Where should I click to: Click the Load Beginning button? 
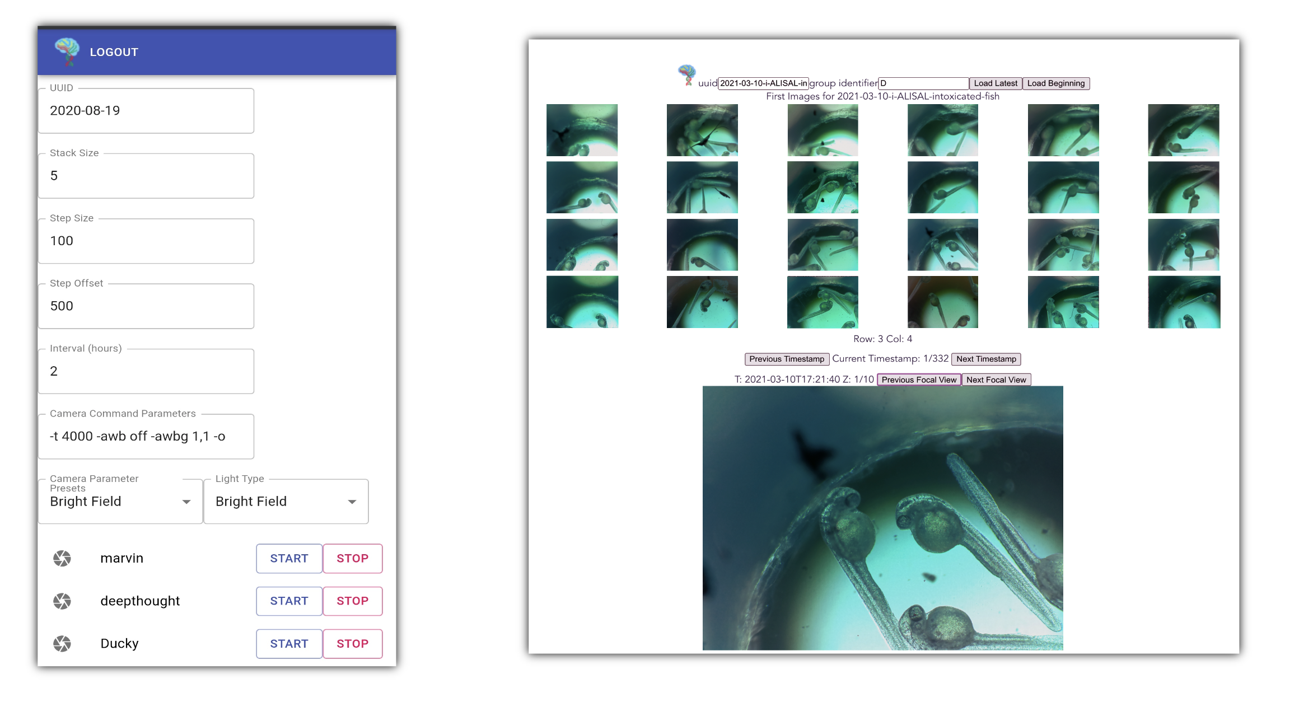pos(1055,83)
